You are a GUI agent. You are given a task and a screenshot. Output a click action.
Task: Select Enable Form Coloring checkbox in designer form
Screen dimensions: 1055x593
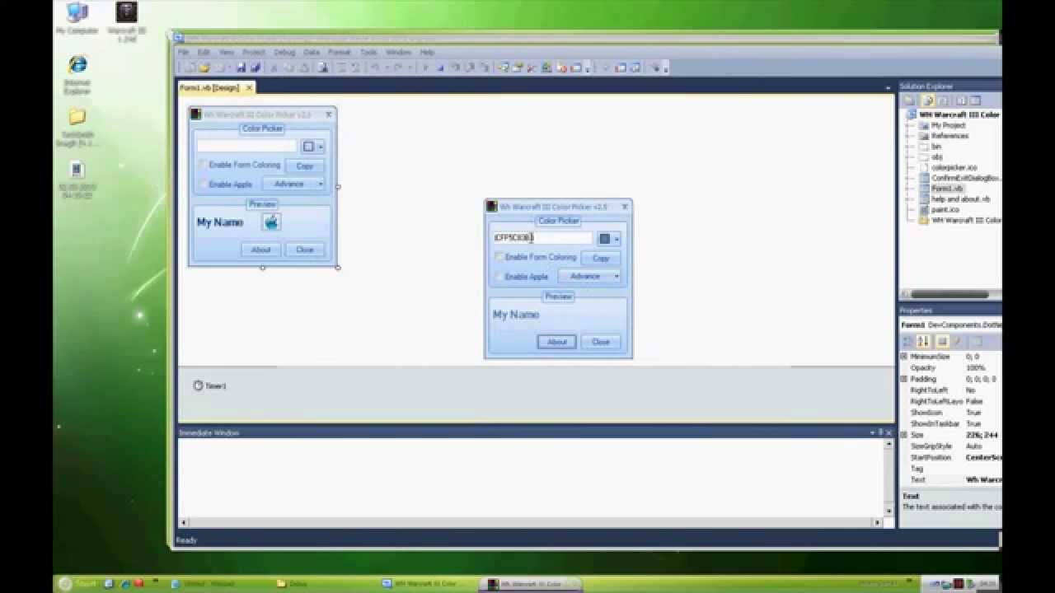tap(204, 165)
